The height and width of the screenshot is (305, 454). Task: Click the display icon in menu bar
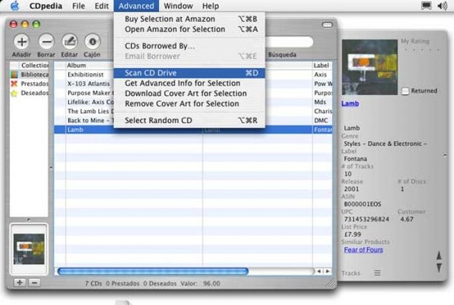426,6
